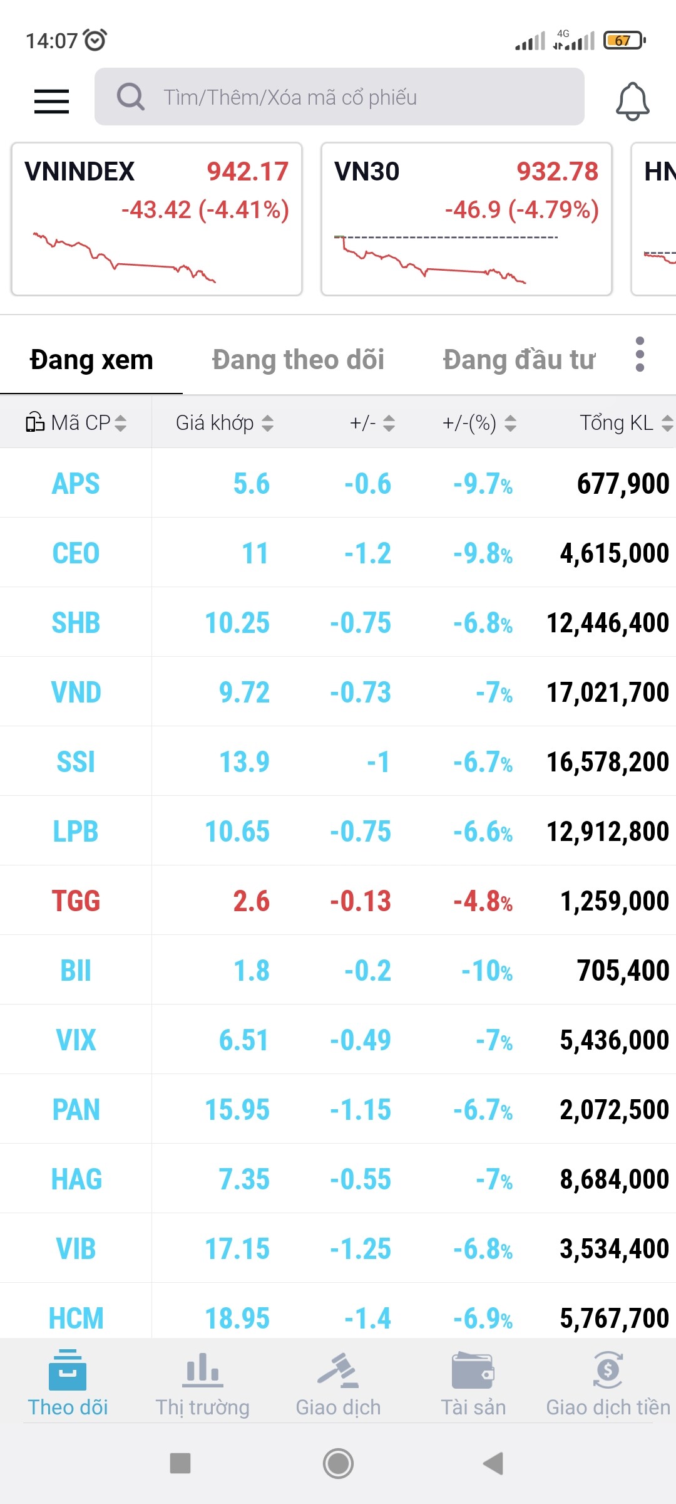Image resolution: width=676 pixels, height=1504 pixels.
Task: Open the VNINDEX chart card
Action: pos(156,219)
